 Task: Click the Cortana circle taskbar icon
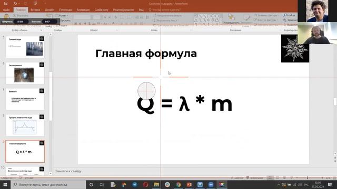pyautogui.click(x=91, y=184)
